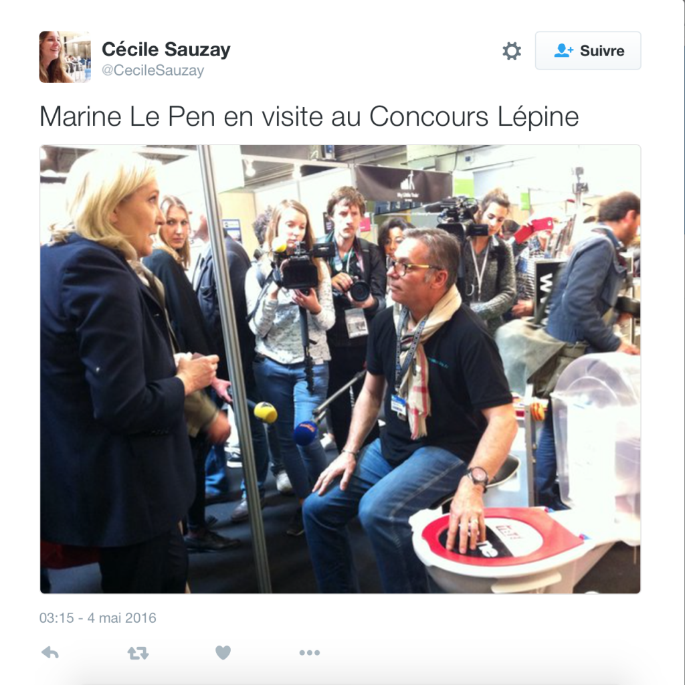Screen dimensions: 685x685
Task: Open the three-dot more options menu
Action: 310,653
